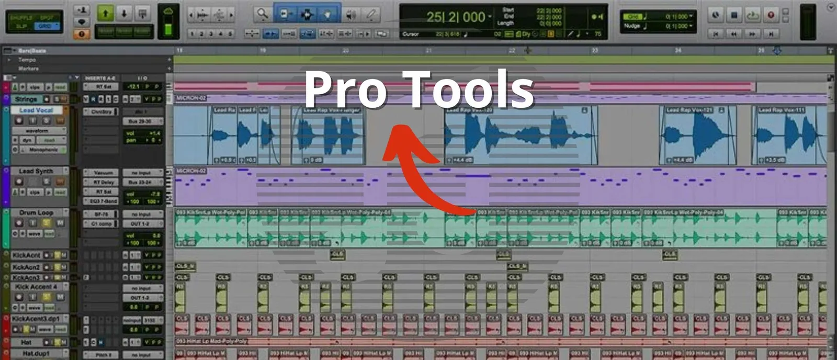This screenshot has height=360, width=837.
Task: Mute the Drum Loop track
Action: (60, 223)
